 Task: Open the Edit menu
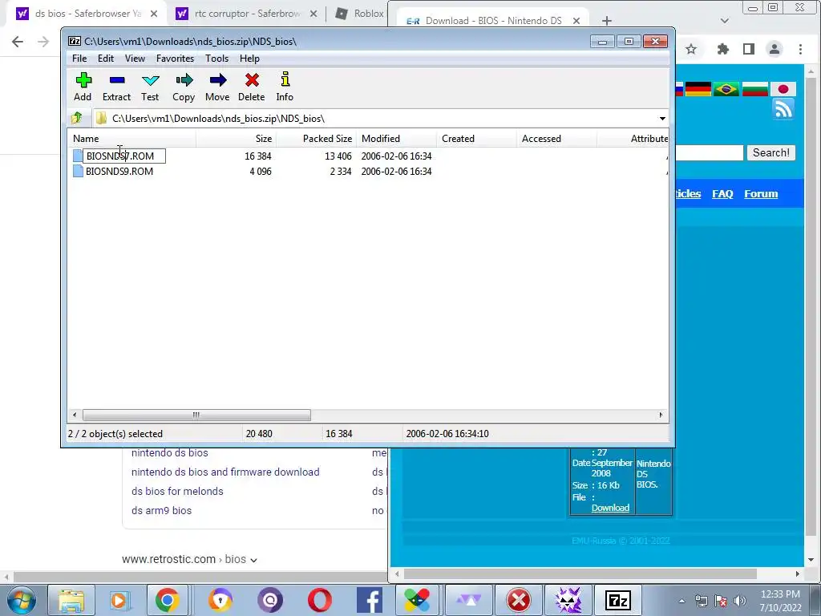(x=105, y=58)
